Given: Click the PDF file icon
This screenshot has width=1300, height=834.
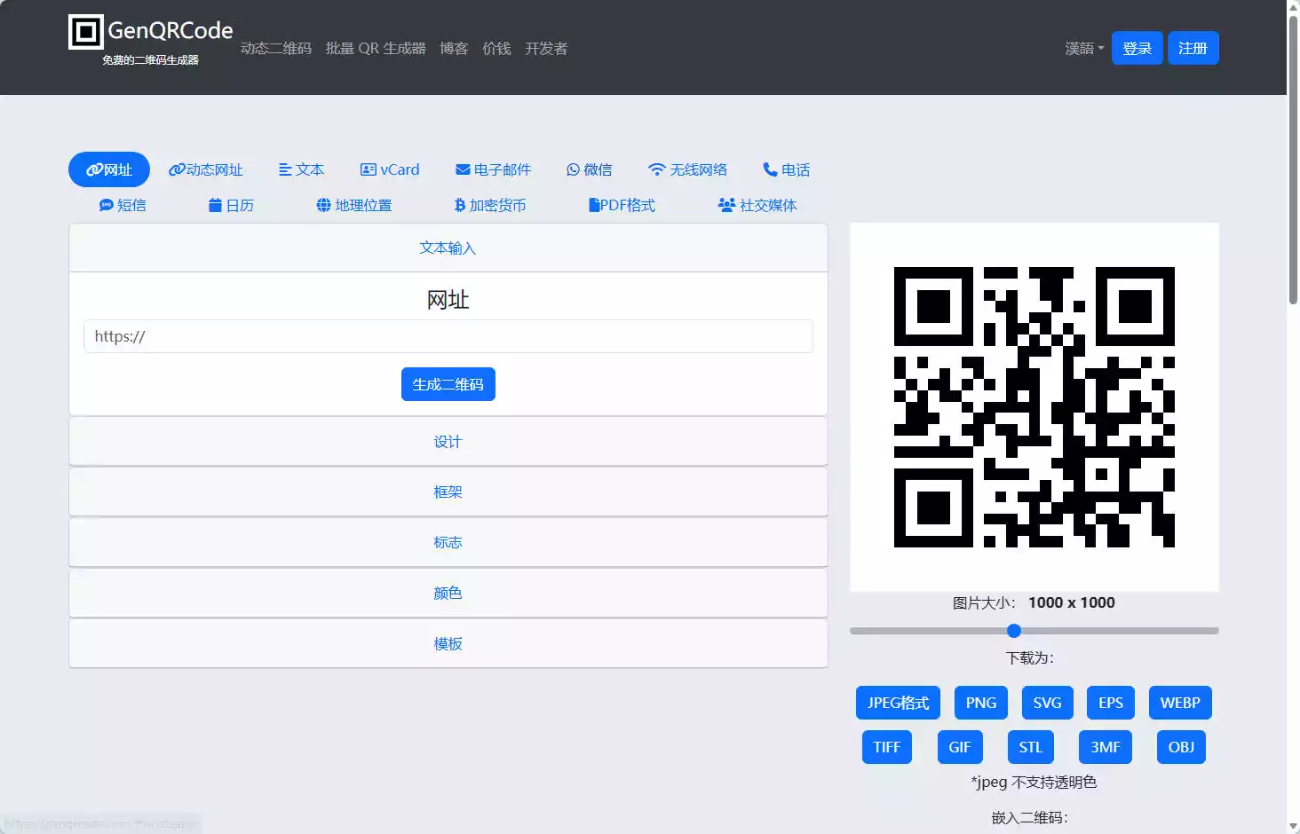Looking at the screenshot, I should pyautogui.click(x=594, y=205).
